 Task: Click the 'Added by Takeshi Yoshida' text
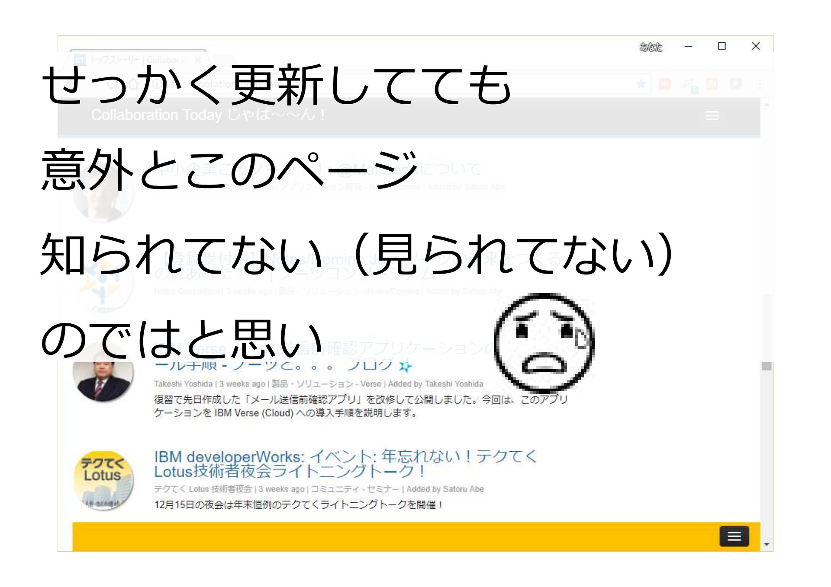coord(435,384)
